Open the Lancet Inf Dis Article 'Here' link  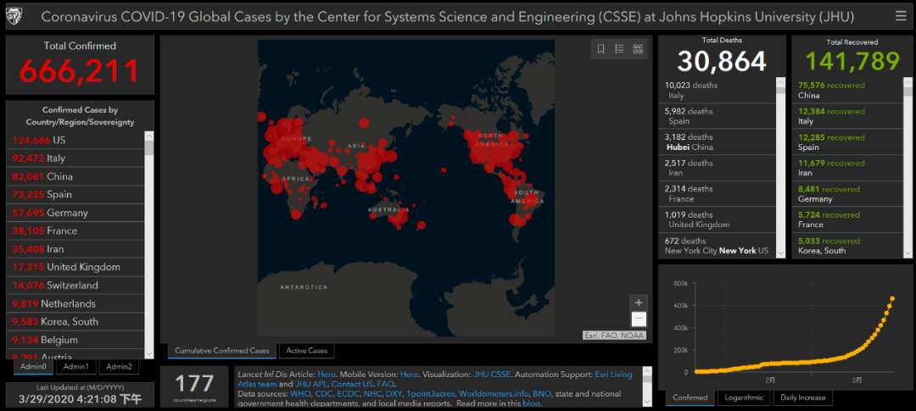coord(327,375)
